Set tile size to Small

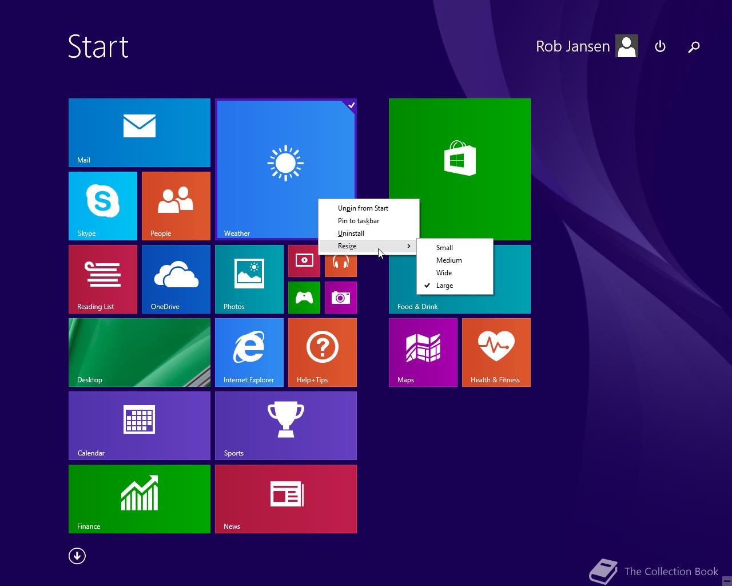(455, 248)
